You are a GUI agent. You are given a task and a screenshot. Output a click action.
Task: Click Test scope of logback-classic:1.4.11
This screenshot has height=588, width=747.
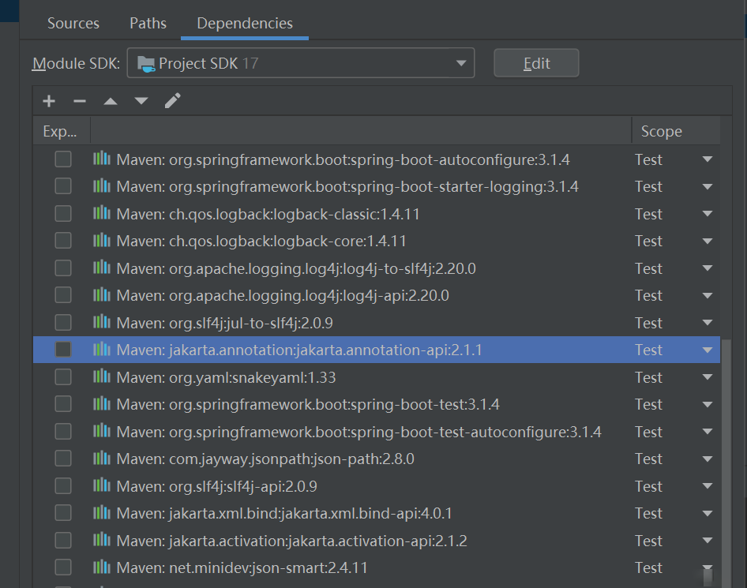pyautogui.click(x=648, y=214)
